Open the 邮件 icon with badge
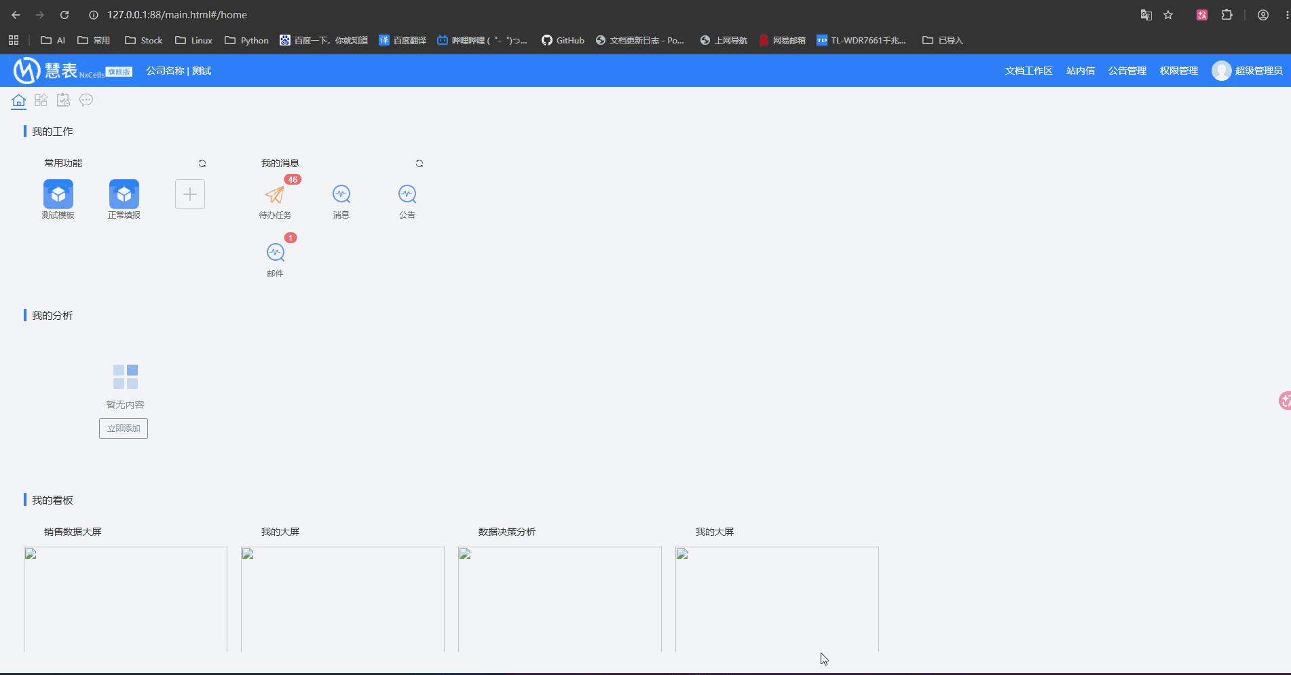Viewport: 1291px width, 675px height. tap(276, 253)
